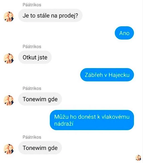The image size is (143, 163).
Task: Select avatar beside the final "Tonewim gde"
Action: pos(9,149)
